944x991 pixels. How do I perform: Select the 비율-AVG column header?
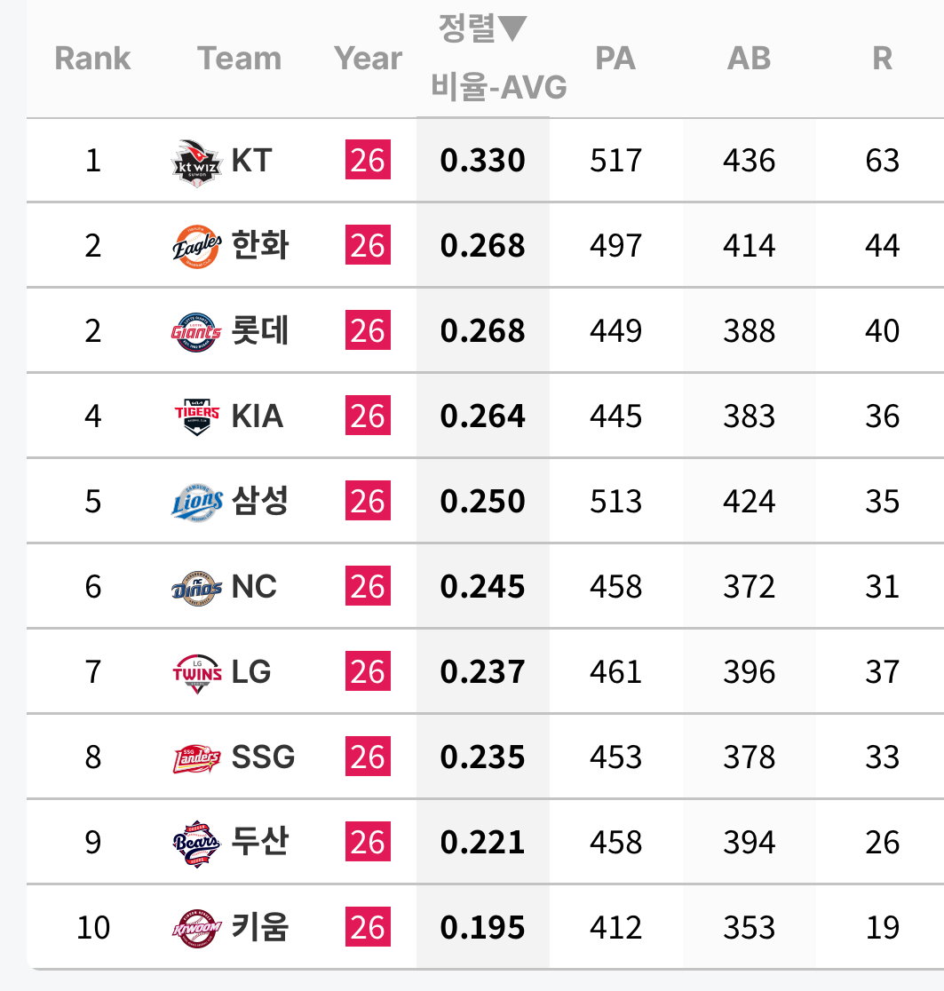(498, 87)
